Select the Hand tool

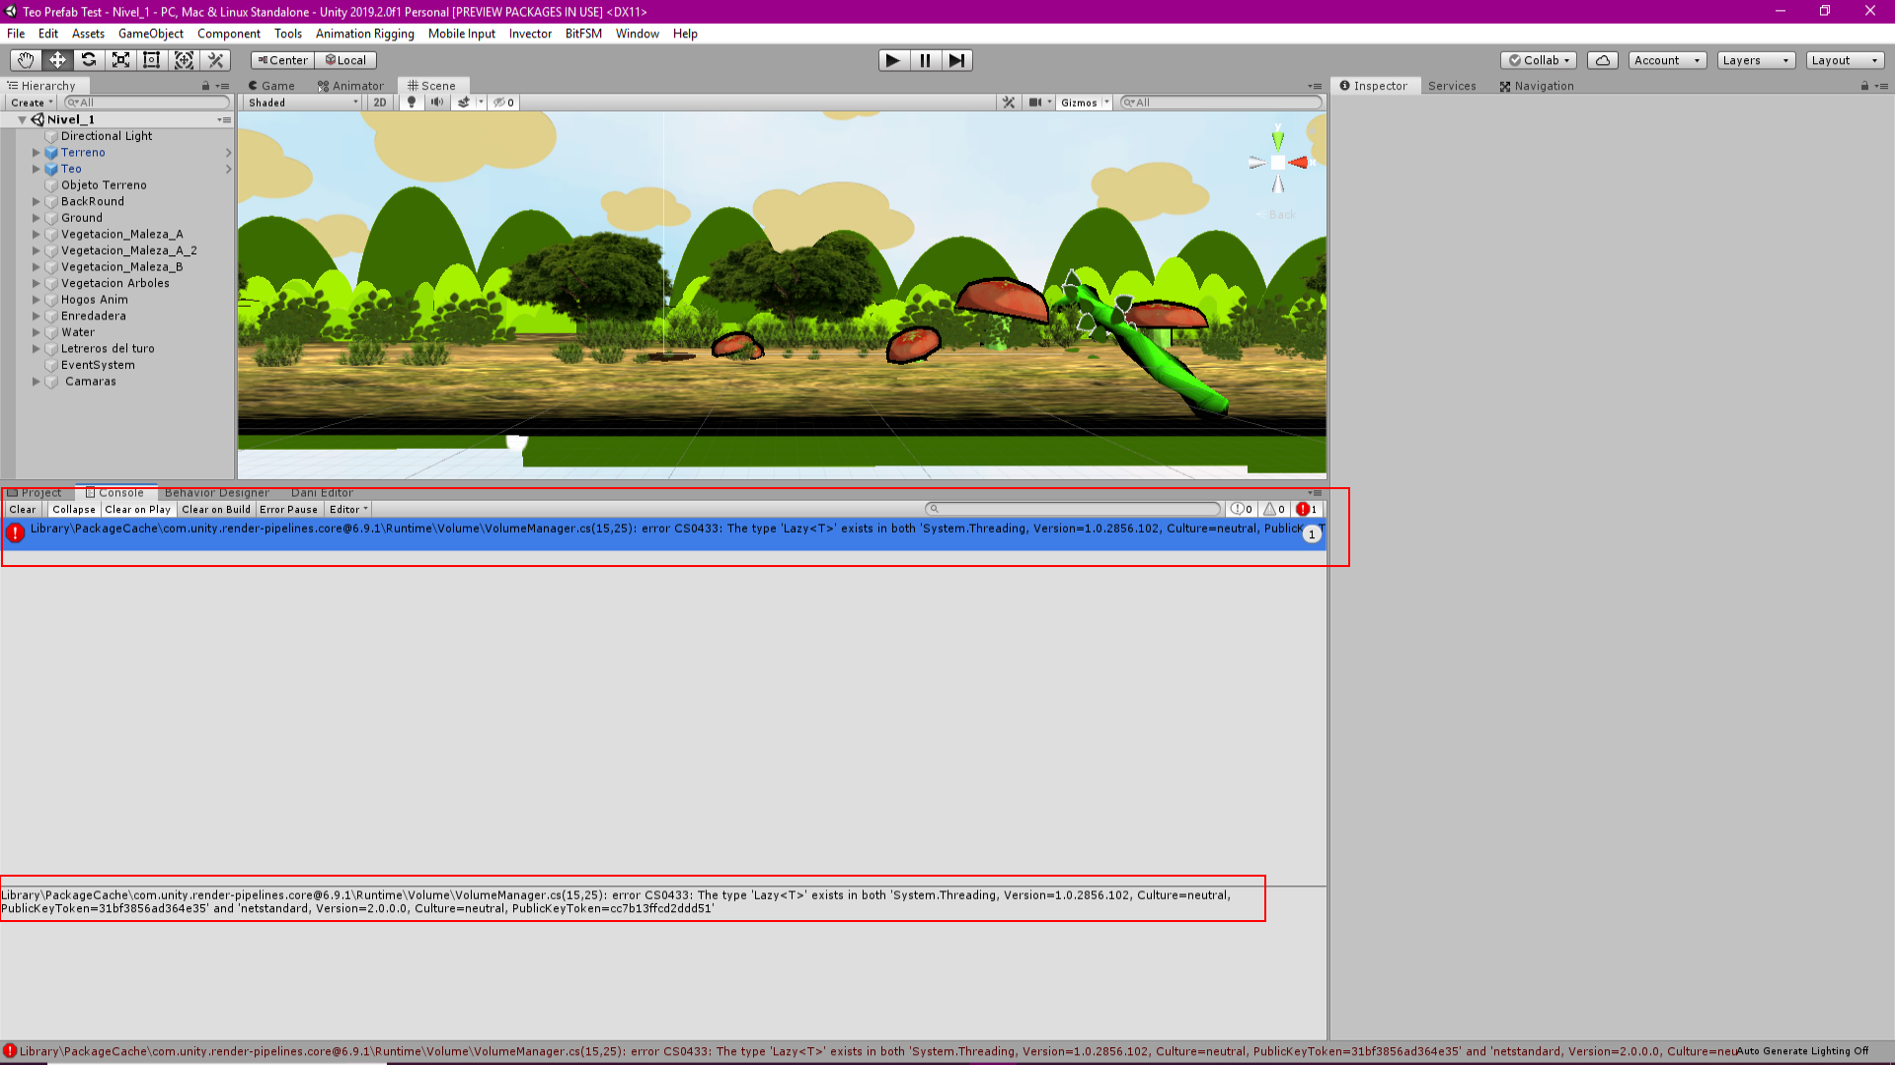point(26,60)
